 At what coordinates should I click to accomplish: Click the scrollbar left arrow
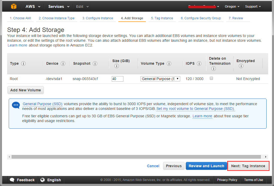9,157
